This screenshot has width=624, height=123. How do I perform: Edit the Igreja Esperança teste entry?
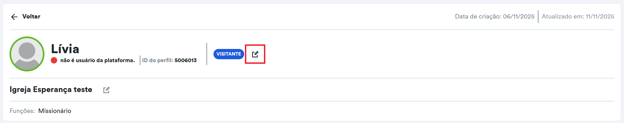pos(106,90)
